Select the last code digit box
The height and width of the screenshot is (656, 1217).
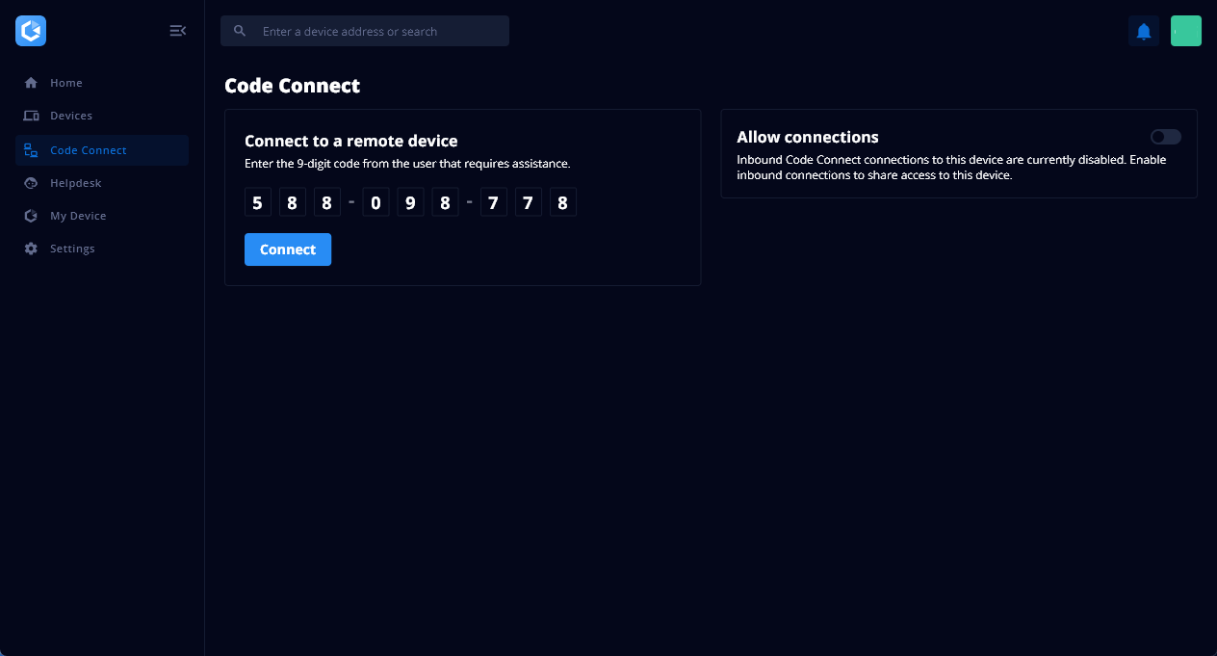pos(562,202)
